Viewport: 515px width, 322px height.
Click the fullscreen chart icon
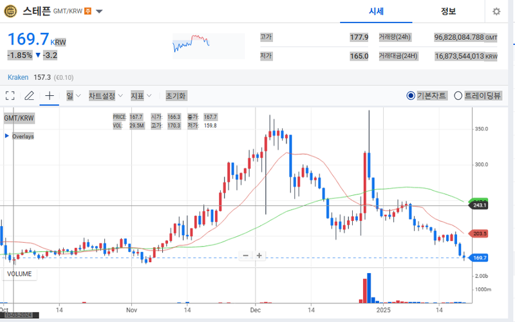[10, 96]
